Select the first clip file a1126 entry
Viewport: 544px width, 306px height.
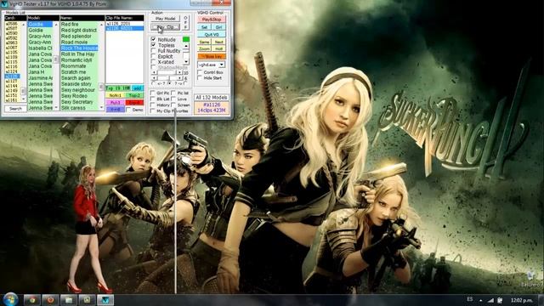[125, 24]
